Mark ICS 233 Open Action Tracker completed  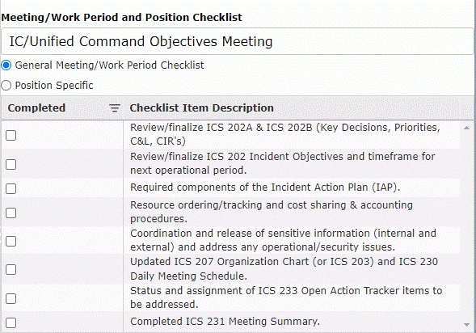(x=11, y=298)
